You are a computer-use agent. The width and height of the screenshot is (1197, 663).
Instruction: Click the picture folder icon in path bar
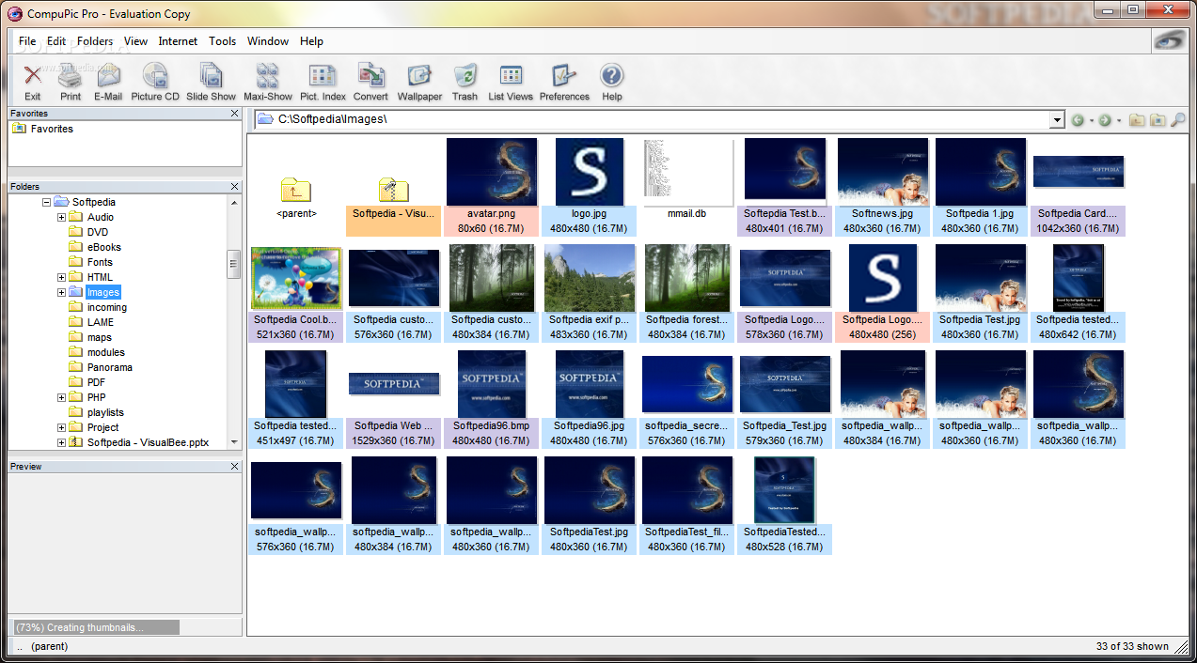point(1158,120)
